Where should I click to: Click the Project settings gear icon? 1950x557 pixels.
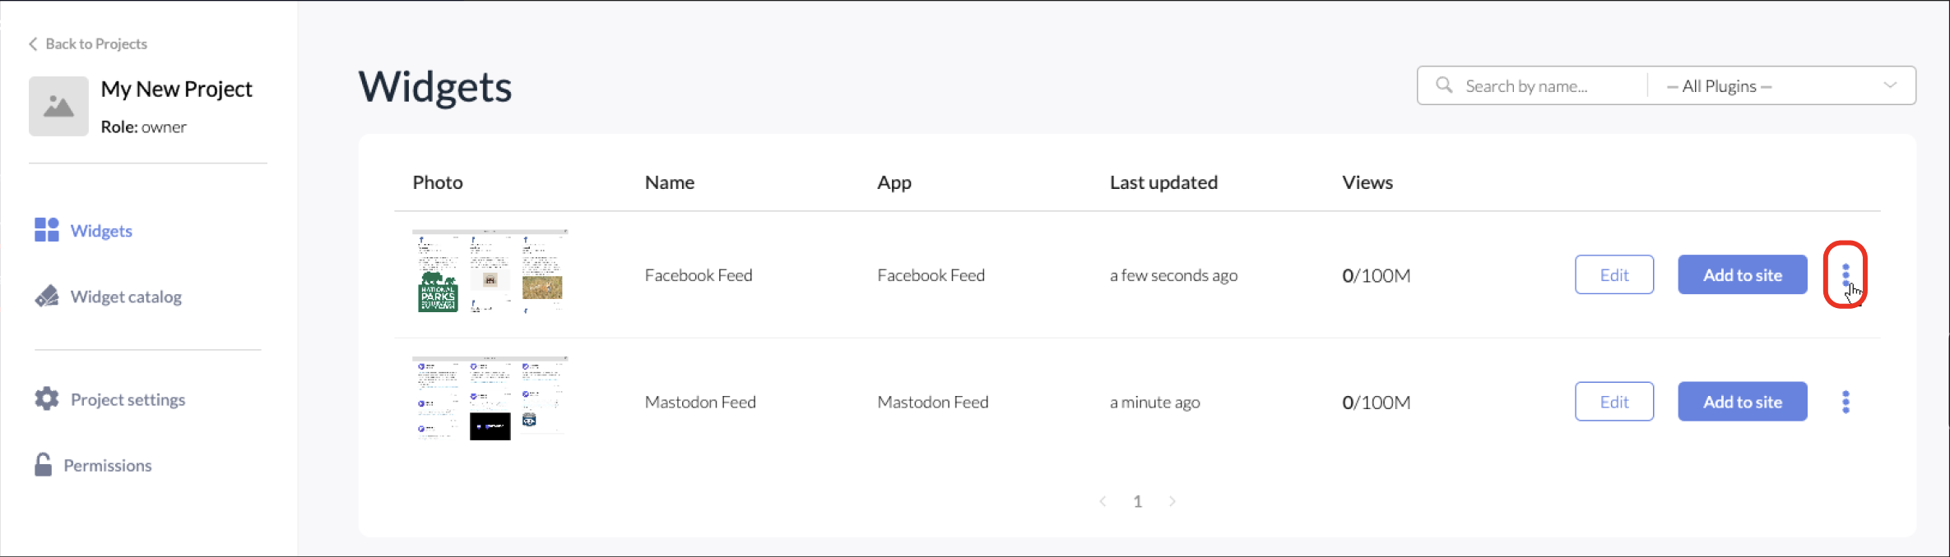tap(47, 399)
